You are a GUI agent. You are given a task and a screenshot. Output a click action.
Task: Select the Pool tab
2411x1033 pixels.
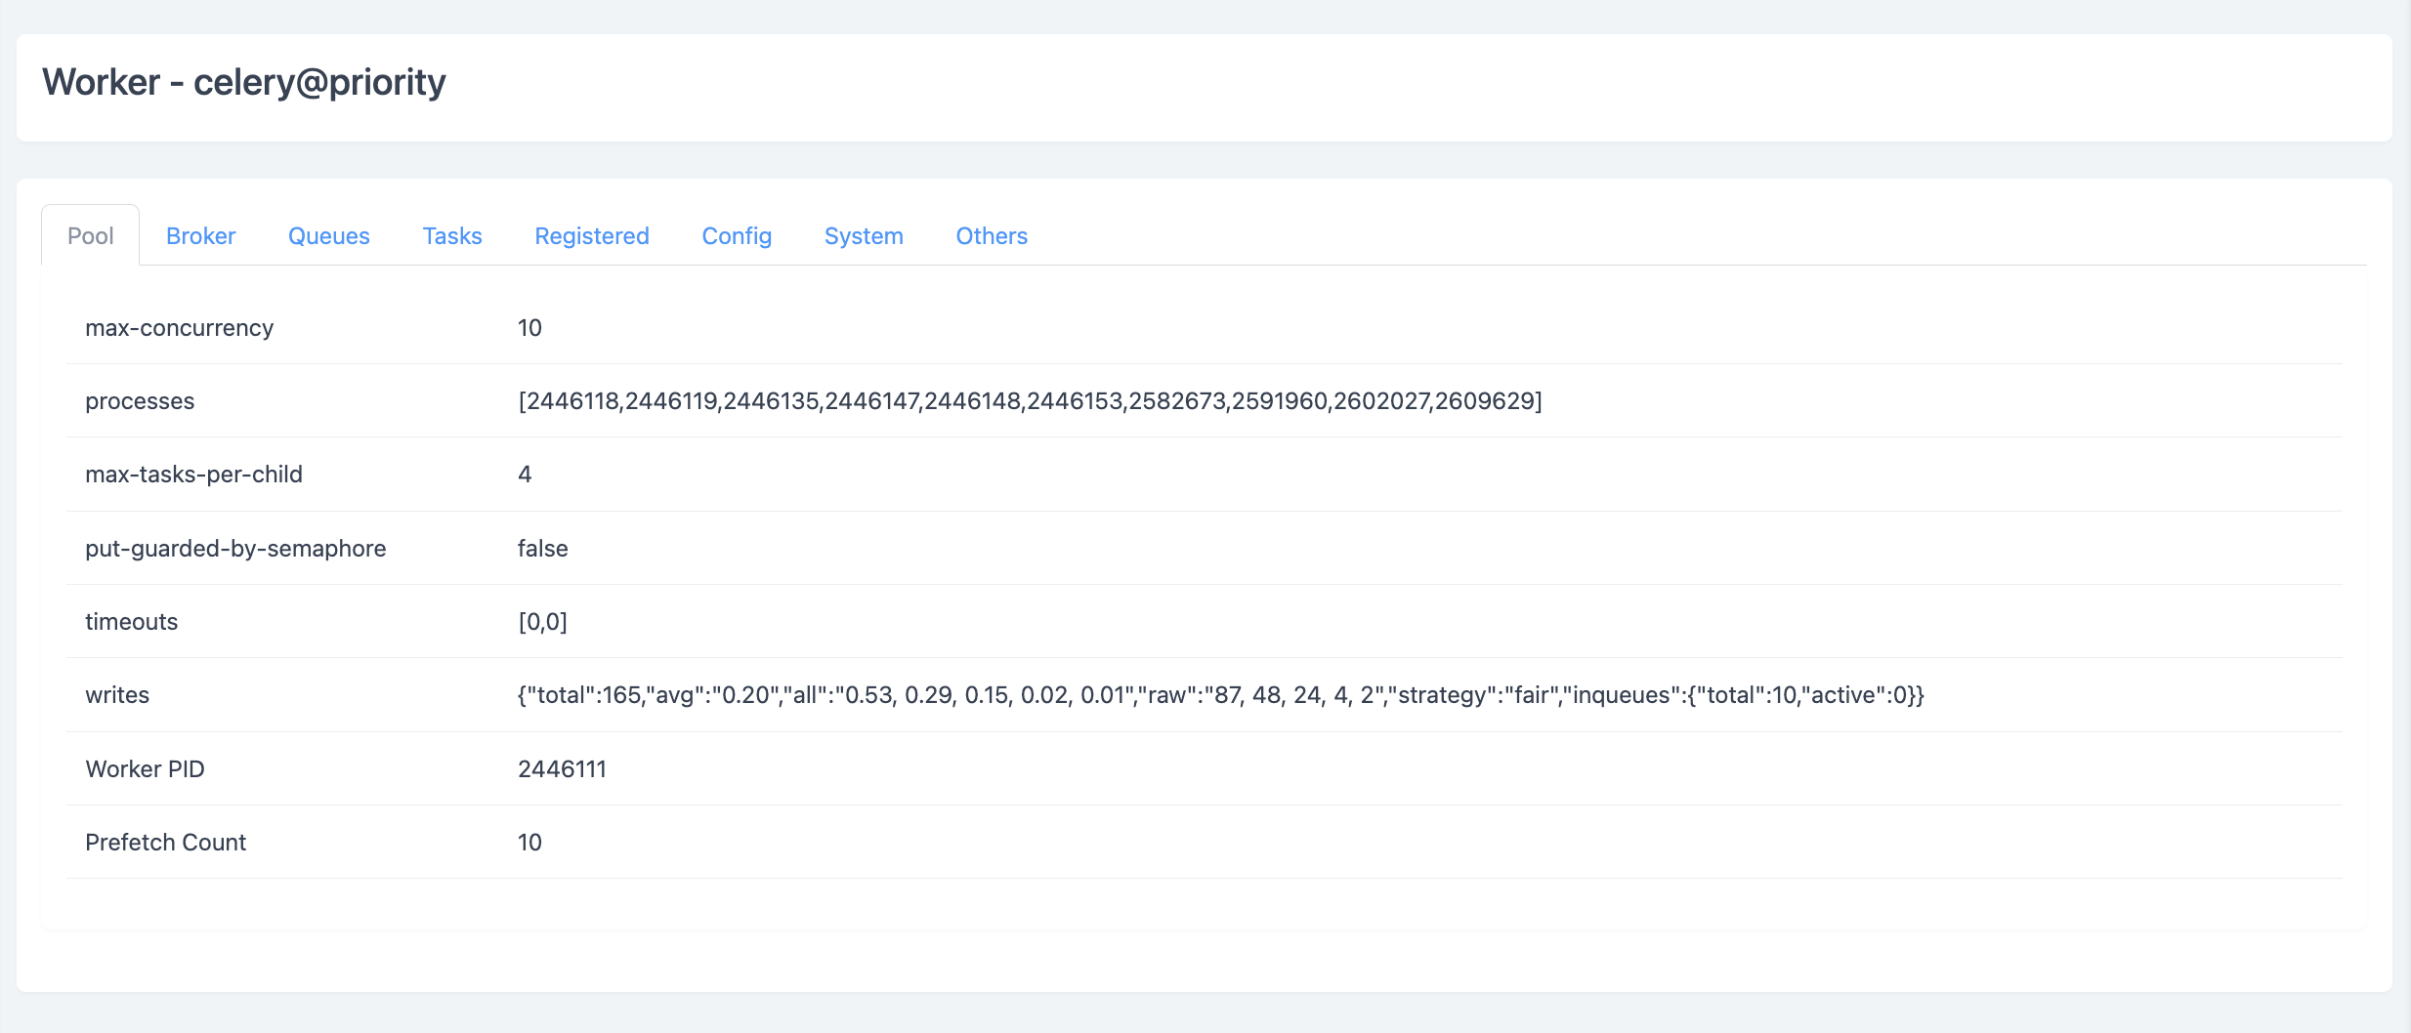pos(90,236)
